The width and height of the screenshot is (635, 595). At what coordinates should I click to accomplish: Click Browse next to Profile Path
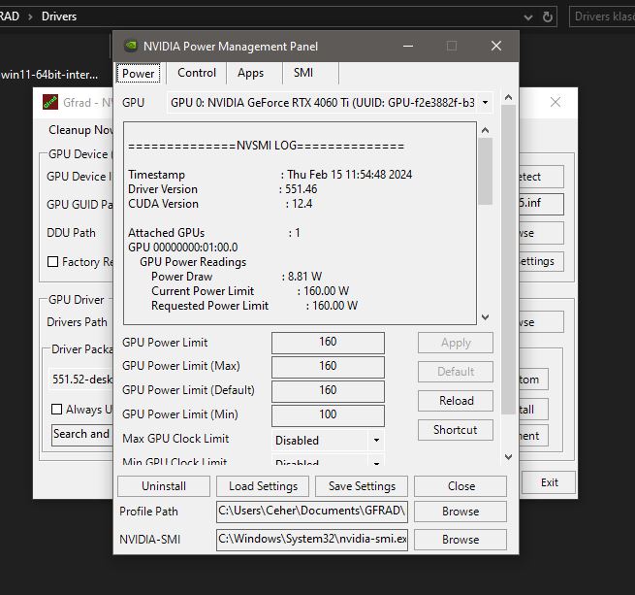pyautogui.click(x=460, y=512)
